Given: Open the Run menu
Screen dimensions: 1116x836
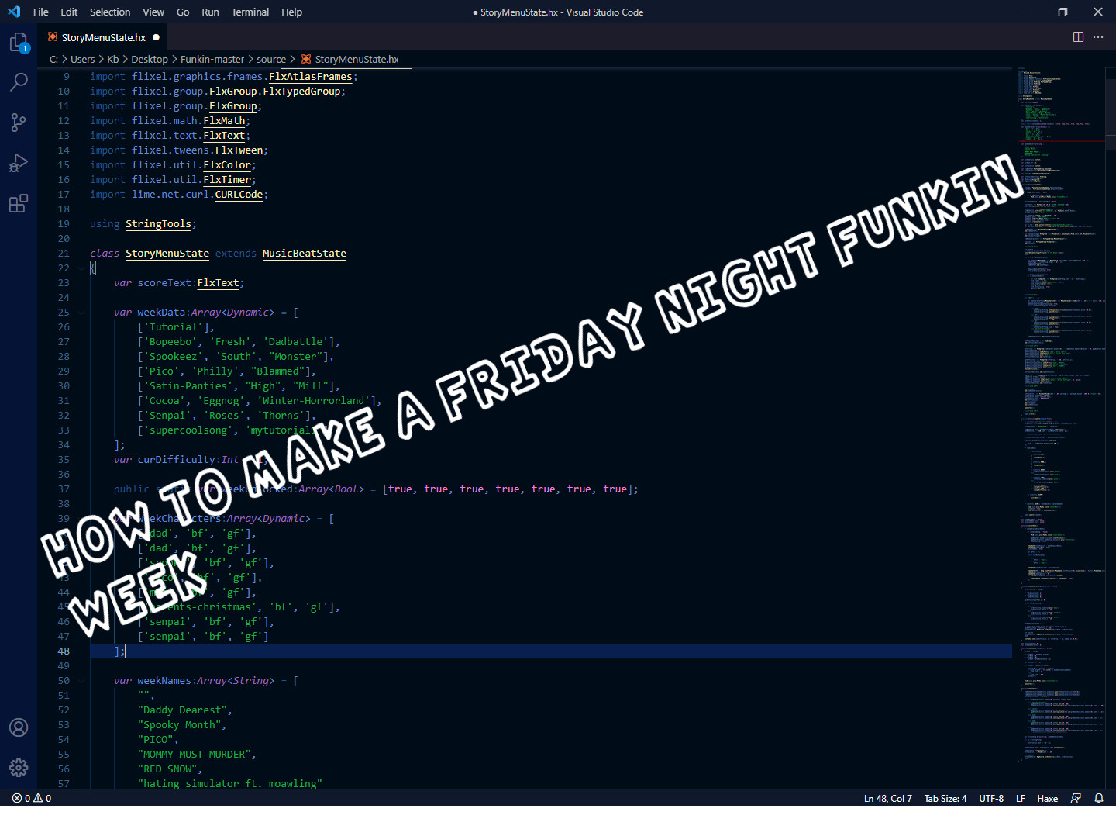Looking at the screenshot, I should [x=210, y=12].
